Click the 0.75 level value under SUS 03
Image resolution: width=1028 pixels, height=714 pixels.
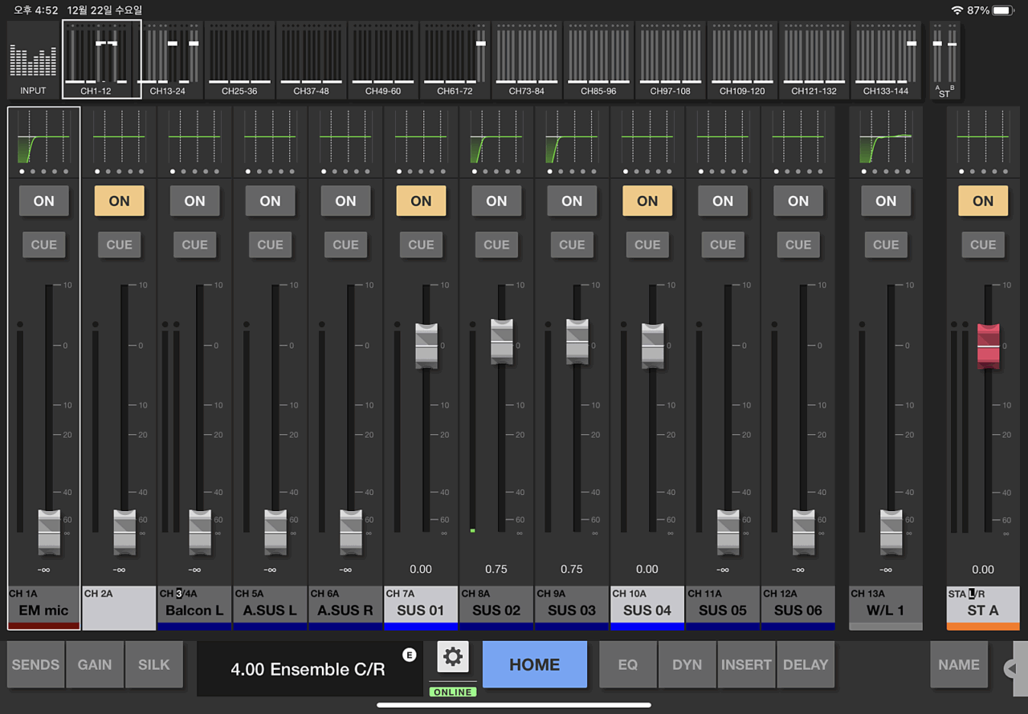pyautogui.click(x=572, y=569)
